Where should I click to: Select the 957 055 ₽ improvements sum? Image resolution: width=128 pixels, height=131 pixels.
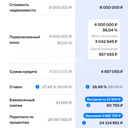[108, 54]
